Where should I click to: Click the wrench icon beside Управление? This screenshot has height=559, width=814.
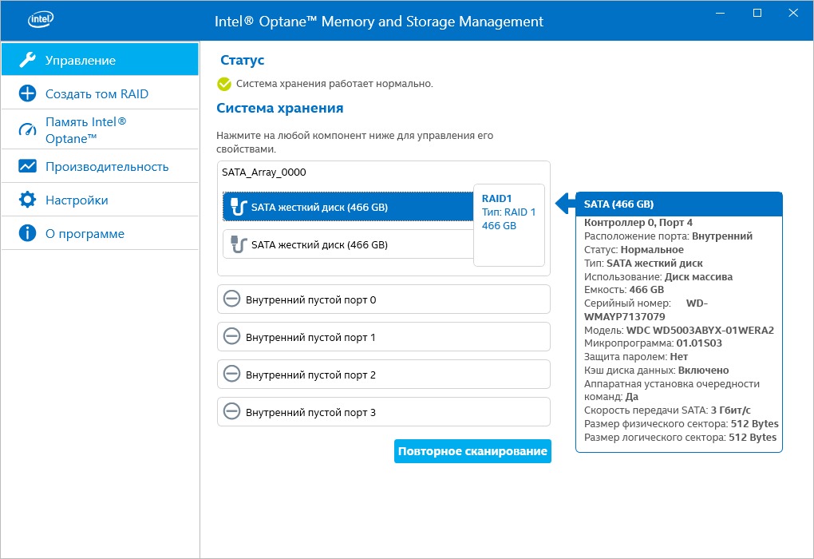27,60
